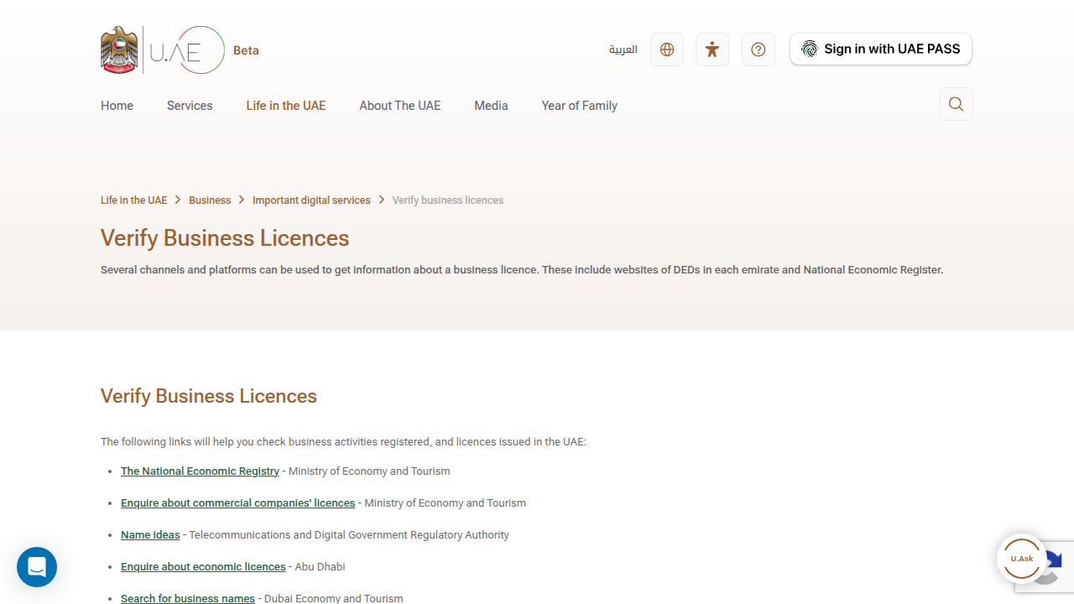
Task: Open the accessibility options icon
Action: (712, 49)
